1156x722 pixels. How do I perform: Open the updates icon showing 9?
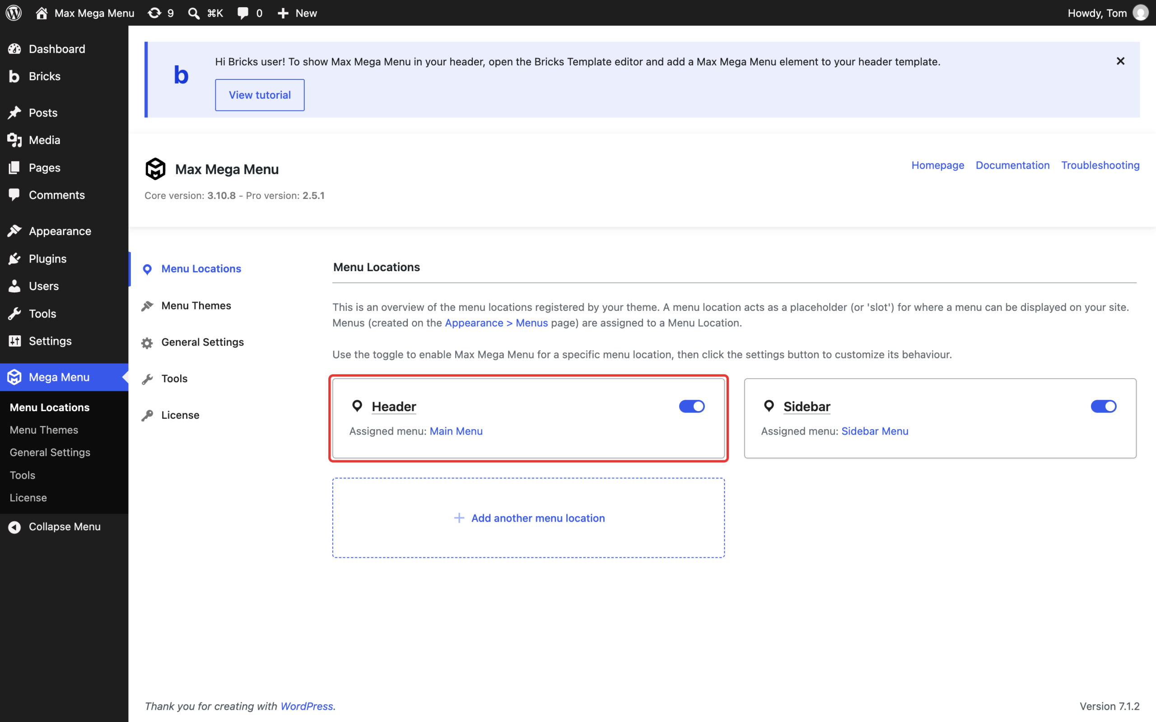154,13
